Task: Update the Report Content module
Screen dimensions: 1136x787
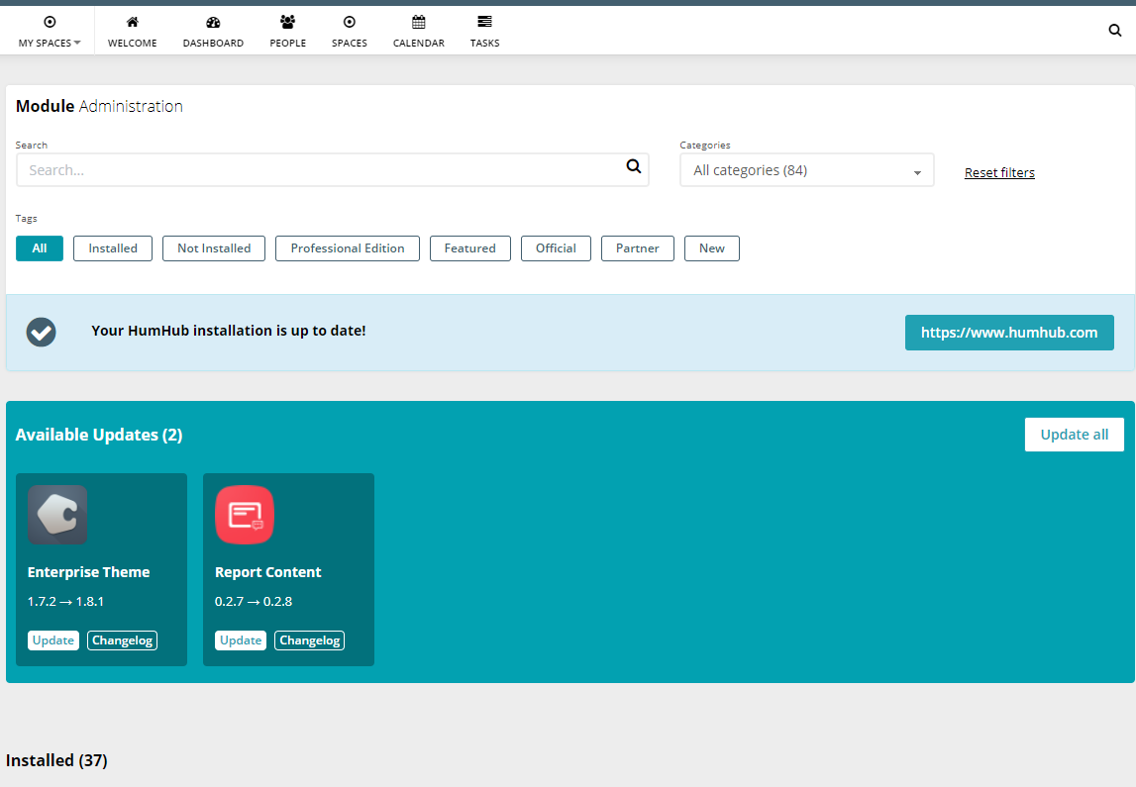Action: [241, 640]
